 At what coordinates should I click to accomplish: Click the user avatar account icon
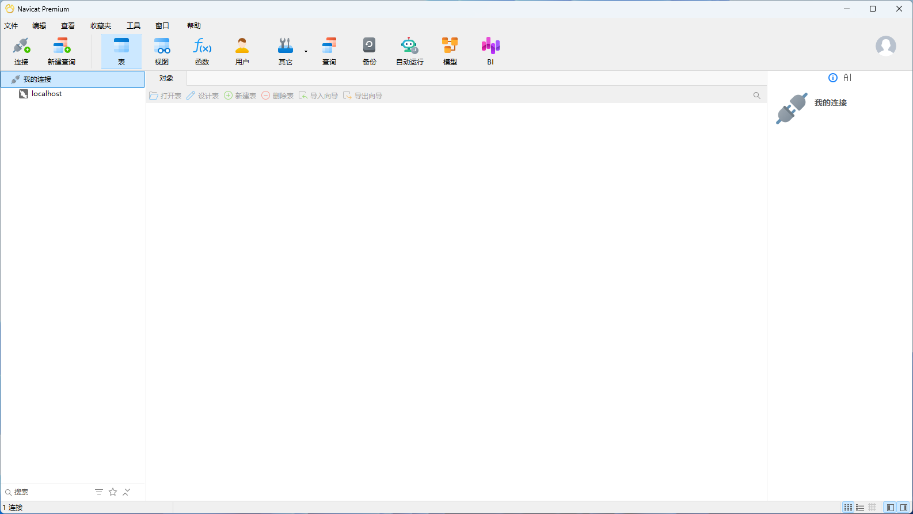886,45
